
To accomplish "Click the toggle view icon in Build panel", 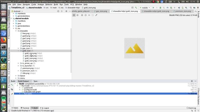I will tap(12, 90).
